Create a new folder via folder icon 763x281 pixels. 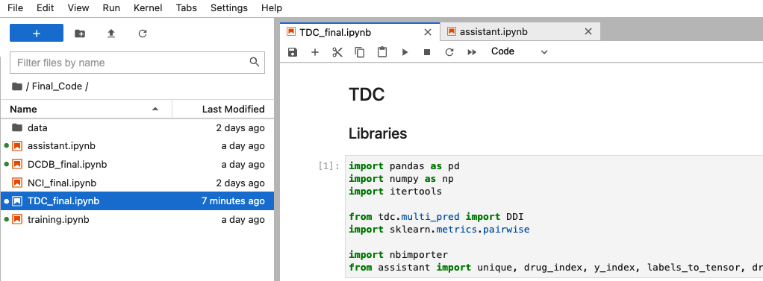tap(79, 33)
